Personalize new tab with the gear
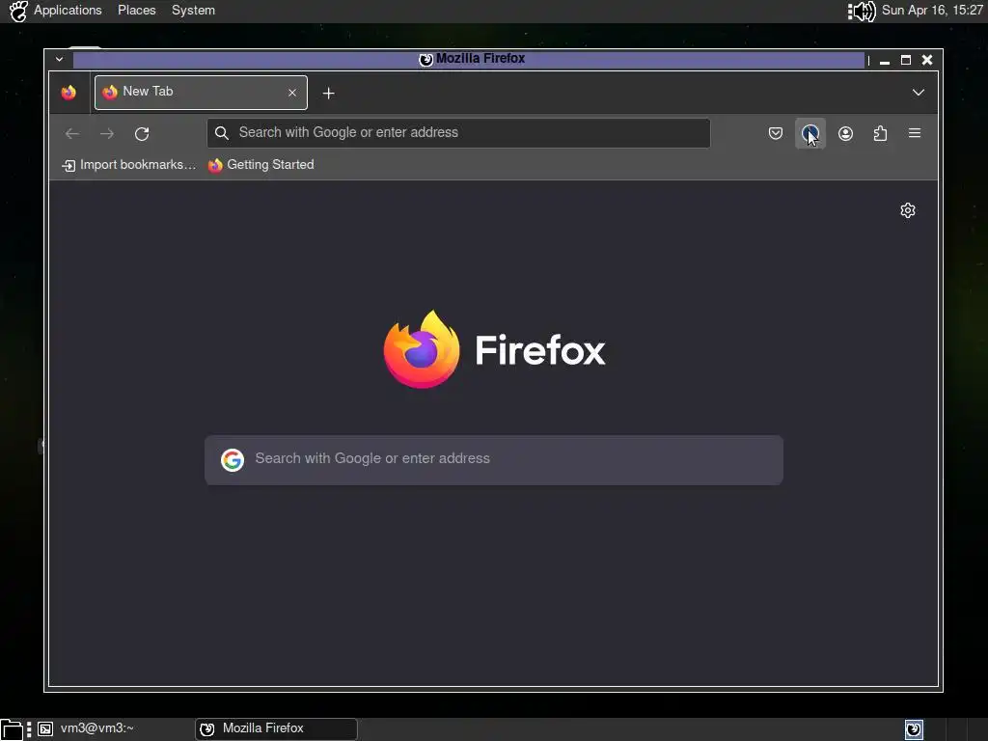988x741 pixels. (x=908, y=210)
